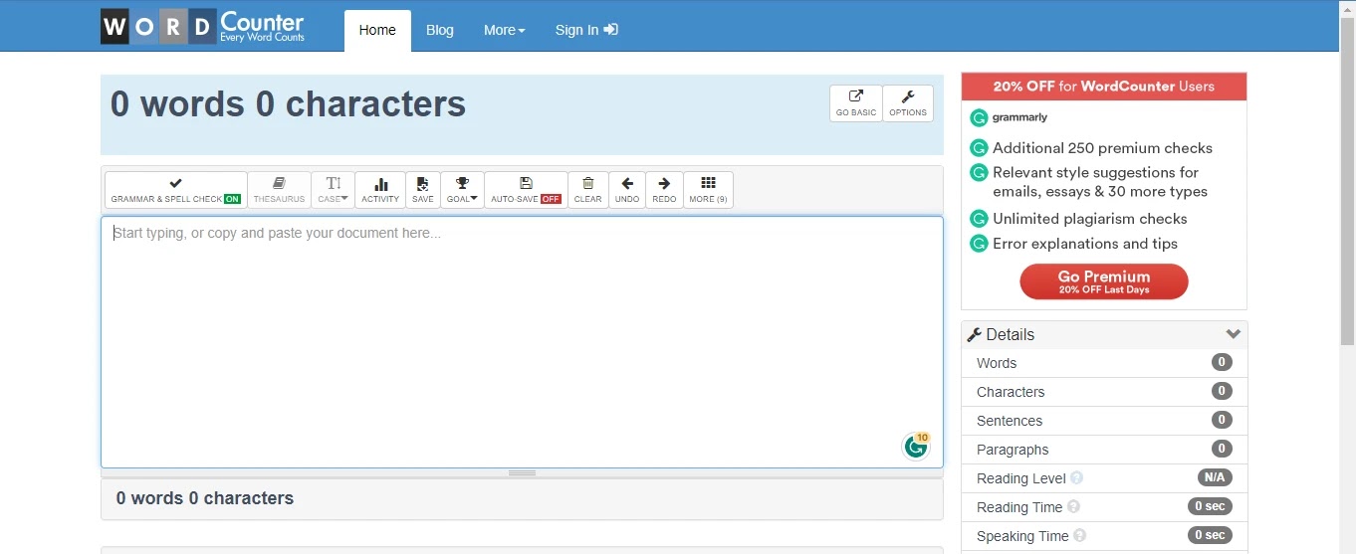
Task: Click the Reading Time help icon
Action: [1073, 507]
